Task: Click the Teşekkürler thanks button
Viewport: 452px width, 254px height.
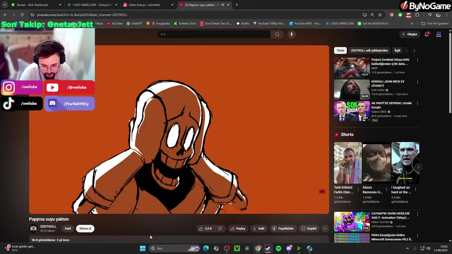Action: tap(282, 229)
